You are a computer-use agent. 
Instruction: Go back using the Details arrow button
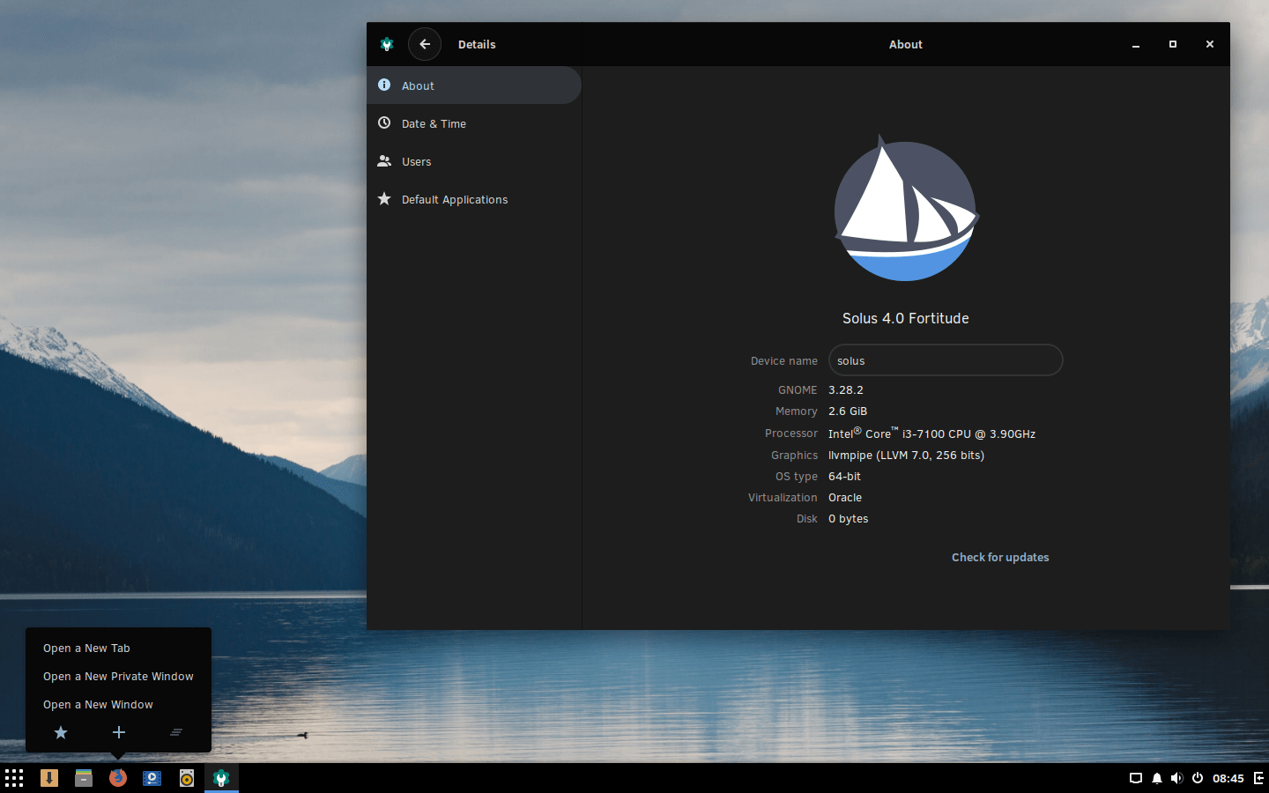click(x=425, y=44)
